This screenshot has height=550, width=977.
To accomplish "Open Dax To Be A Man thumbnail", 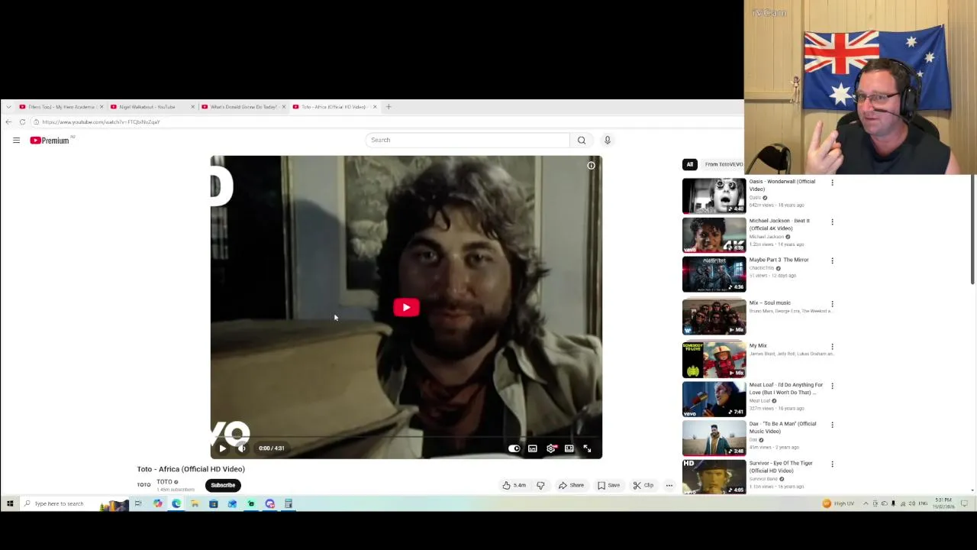I will (x=714, y=438).
